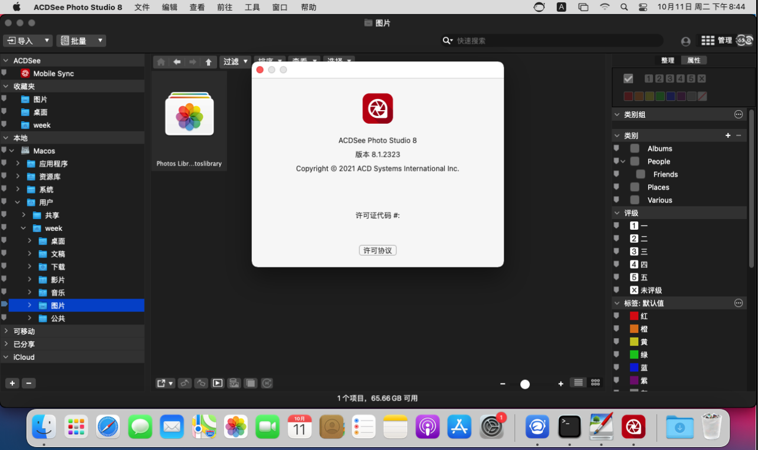Go back with the left arrow navigation button
Viewport: 758px width, 450px height.
[x=176, y=62]
